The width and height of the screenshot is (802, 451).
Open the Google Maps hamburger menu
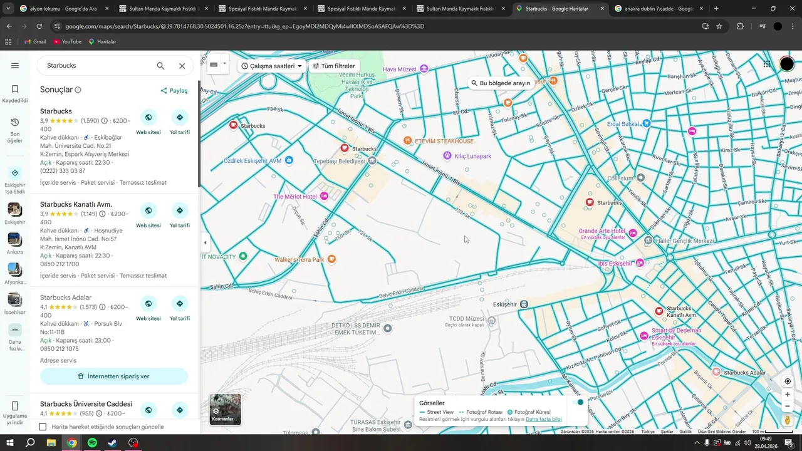15,66
